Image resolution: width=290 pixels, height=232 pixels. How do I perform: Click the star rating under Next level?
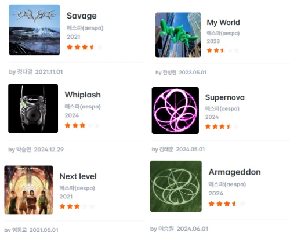pos(77,206)
